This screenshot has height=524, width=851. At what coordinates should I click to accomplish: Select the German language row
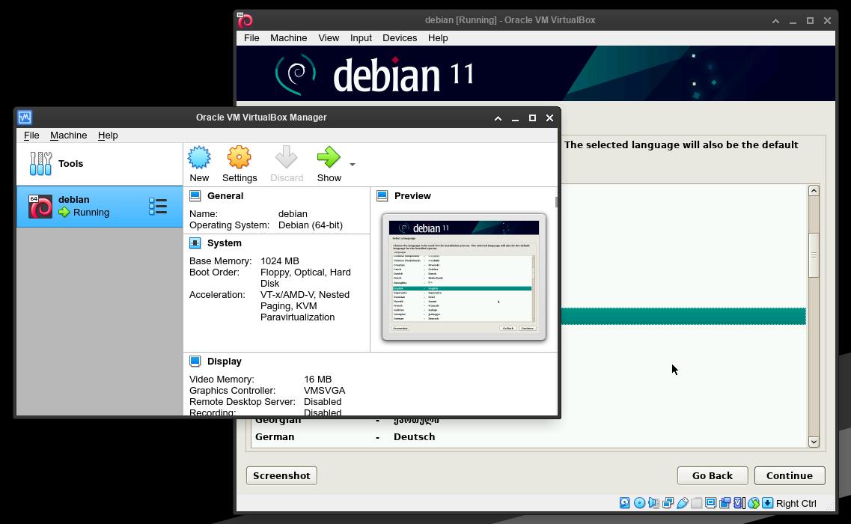(529, 437)
